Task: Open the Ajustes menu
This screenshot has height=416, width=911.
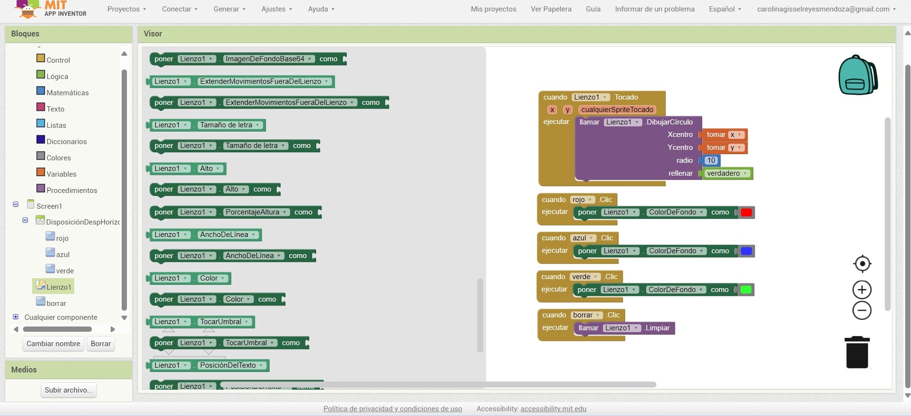Action: tap(276, 9)
